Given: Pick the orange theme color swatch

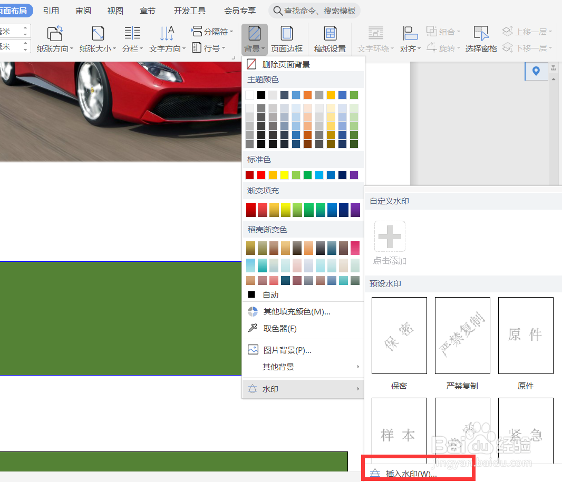Looking at the screenshot, I should point(307,95).
